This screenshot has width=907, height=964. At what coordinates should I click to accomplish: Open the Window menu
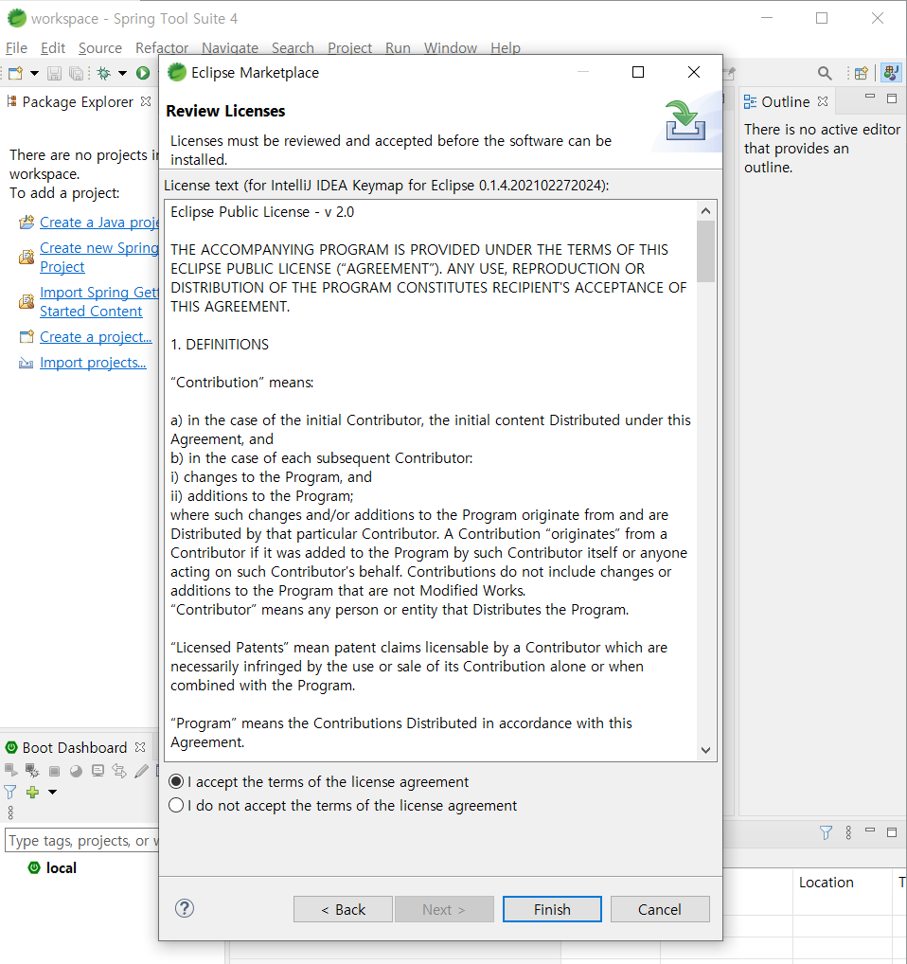click(451, 48)
